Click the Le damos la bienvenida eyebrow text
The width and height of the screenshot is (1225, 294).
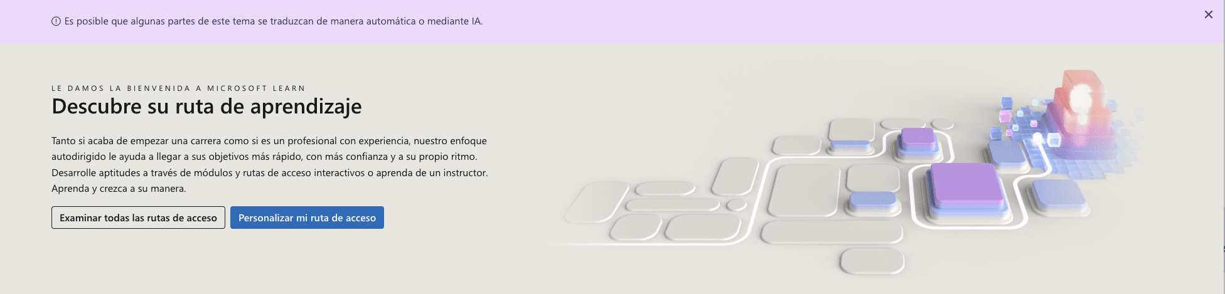point(178,88)
